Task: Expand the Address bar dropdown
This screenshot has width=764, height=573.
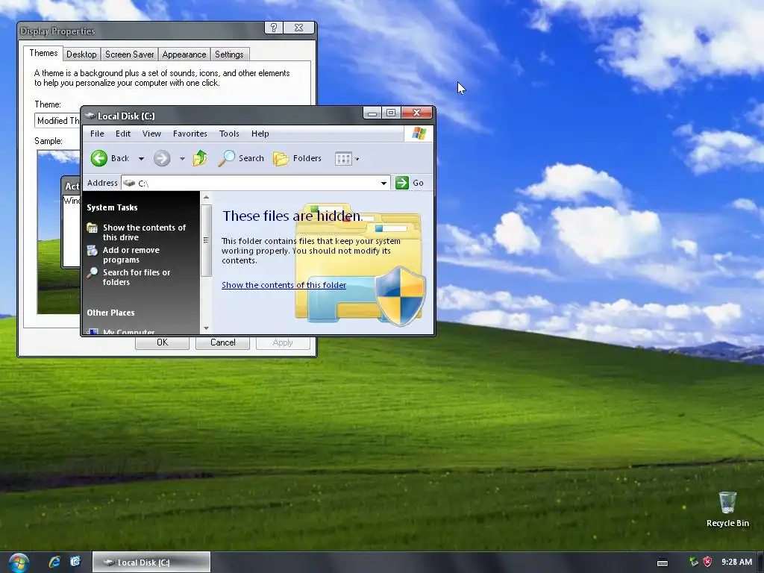Action: (384, 184)
